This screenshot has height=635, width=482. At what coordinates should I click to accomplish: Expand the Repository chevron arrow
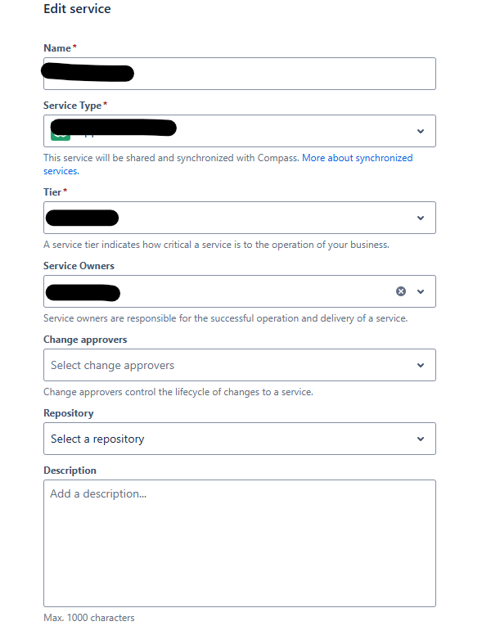coord(421,439)
